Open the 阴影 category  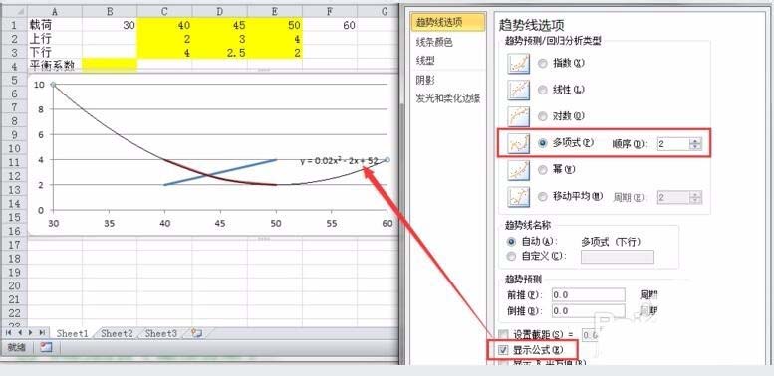click(425, 80)
